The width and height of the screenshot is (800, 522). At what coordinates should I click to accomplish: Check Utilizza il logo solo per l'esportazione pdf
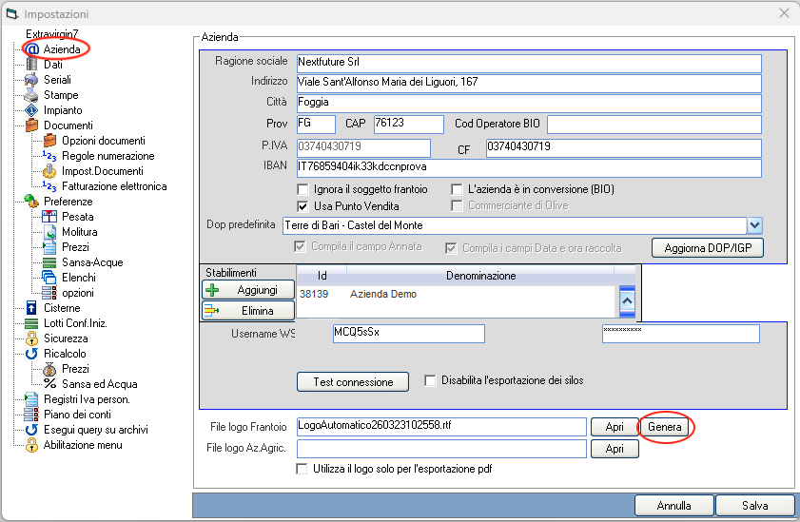[x=302, y=469]
